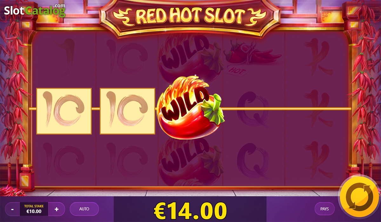Open the AUTO spin options
The image size is (381, 222).
click(x=84, y=209)
